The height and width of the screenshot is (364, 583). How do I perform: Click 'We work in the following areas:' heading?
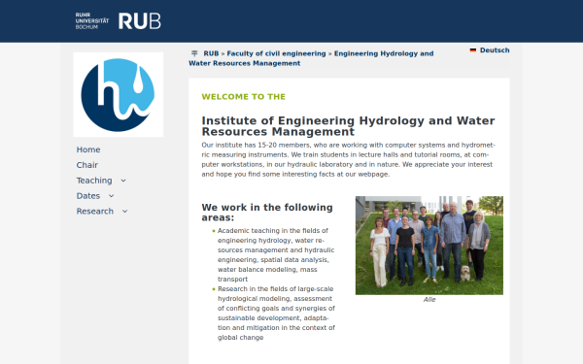[x=267, y=213]
